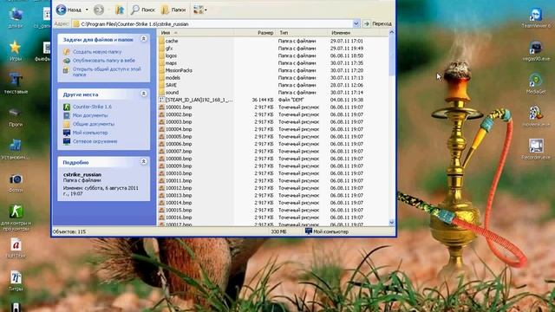Toggle the Папки folders pane
Image resolution: width=555 pixels, height=312 pixels.
[x=173, y=10]
